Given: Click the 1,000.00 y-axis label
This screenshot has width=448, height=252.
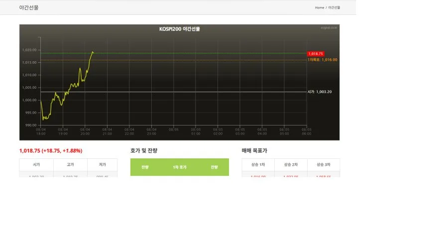Looking at the screenshot, I should click(29, 100).
